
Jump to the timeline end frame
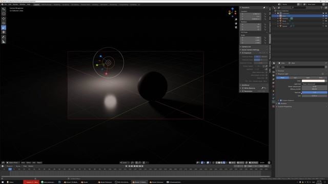[142, 166]
